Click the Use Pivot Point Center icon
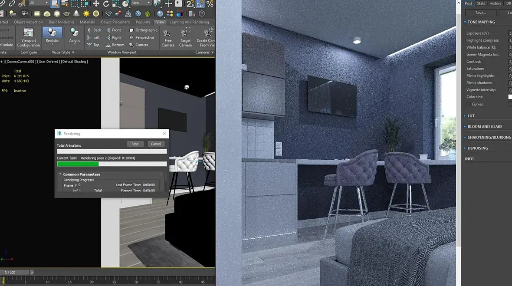 pos(158,3)
